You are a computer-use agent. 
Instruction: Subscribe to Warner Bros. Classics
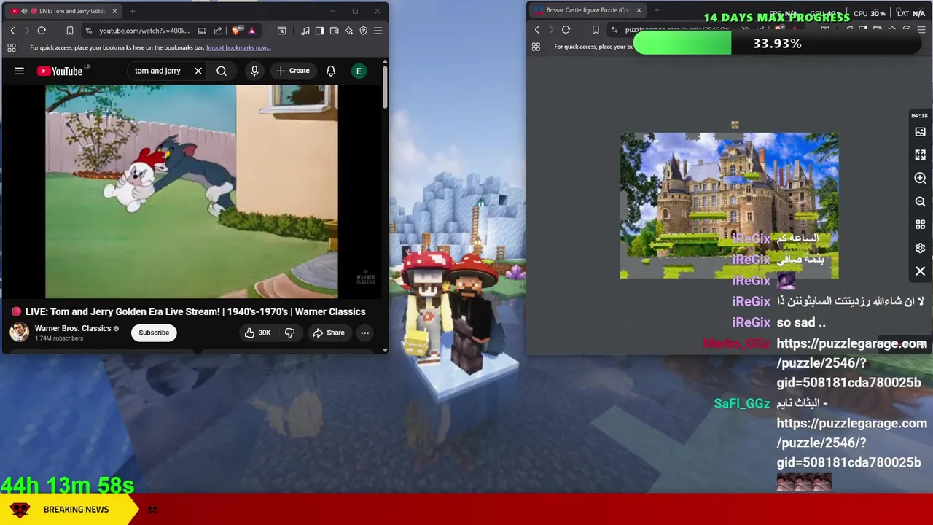[x=154, y=332]
